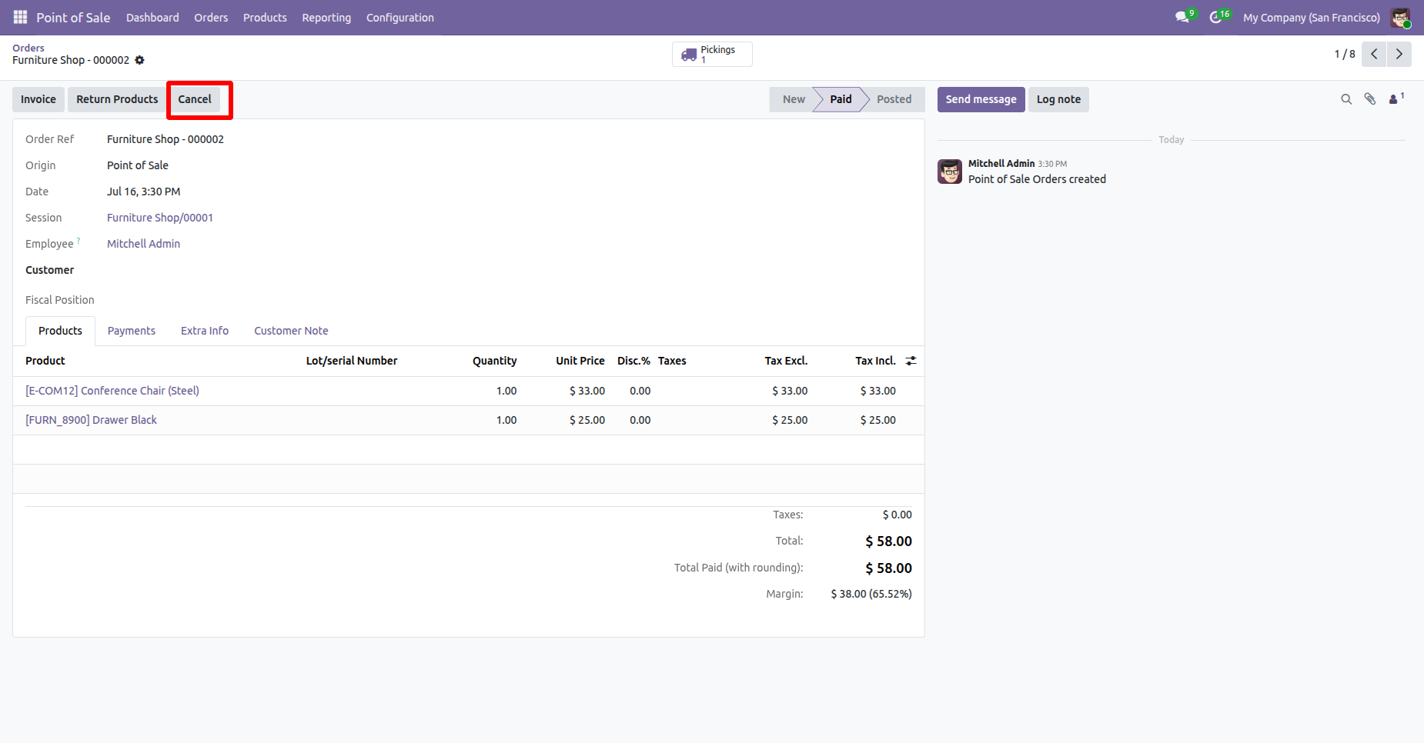This screenshot has width=1424, height=743.
Task: Show followers icon in chatter
Action: [x=1396, y=98]
